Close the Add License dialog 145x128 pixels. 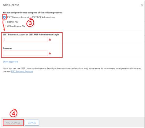(x=142, y=5)
